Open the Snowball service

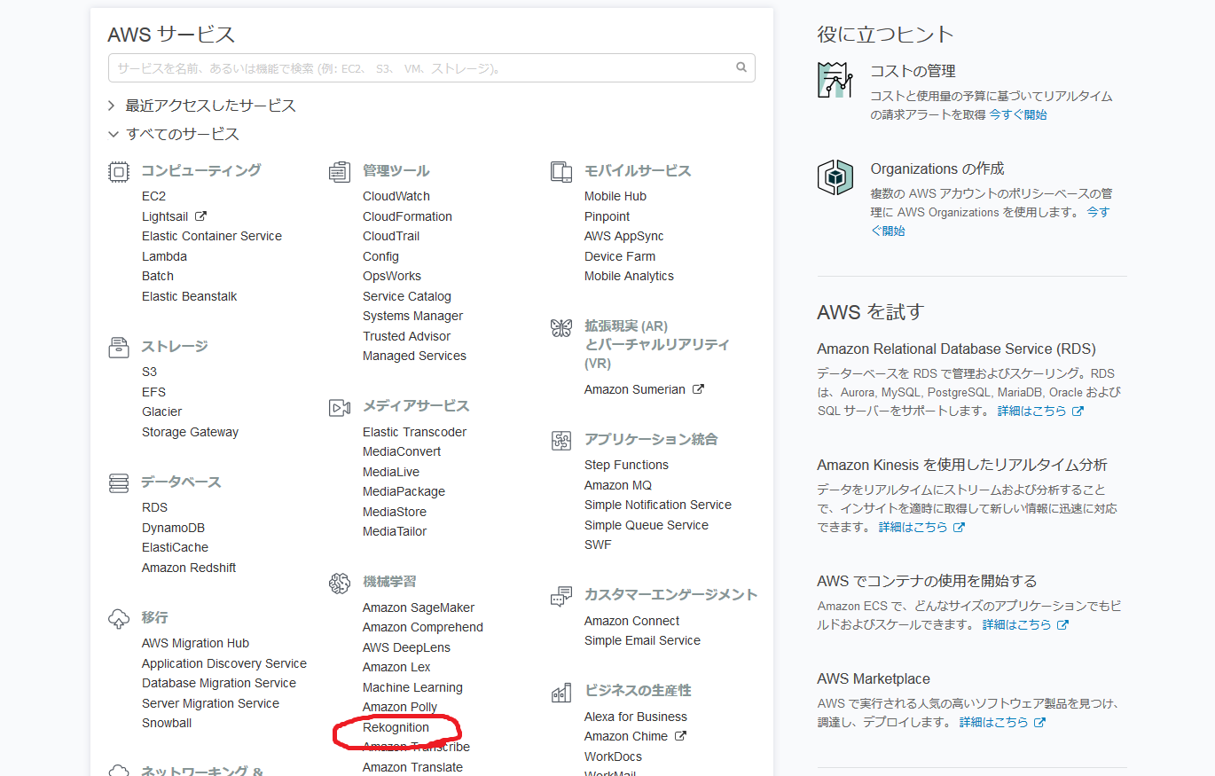tap(167, 723)
